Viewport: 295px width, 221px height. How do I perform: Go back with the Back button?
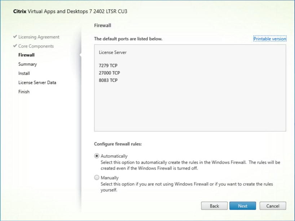pos(214,206)
